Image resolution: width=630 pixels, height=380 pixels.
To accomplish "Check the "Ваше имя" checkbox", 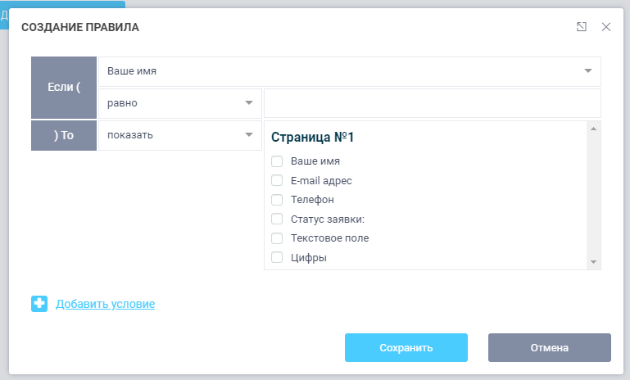I will (x=277, y=161).
